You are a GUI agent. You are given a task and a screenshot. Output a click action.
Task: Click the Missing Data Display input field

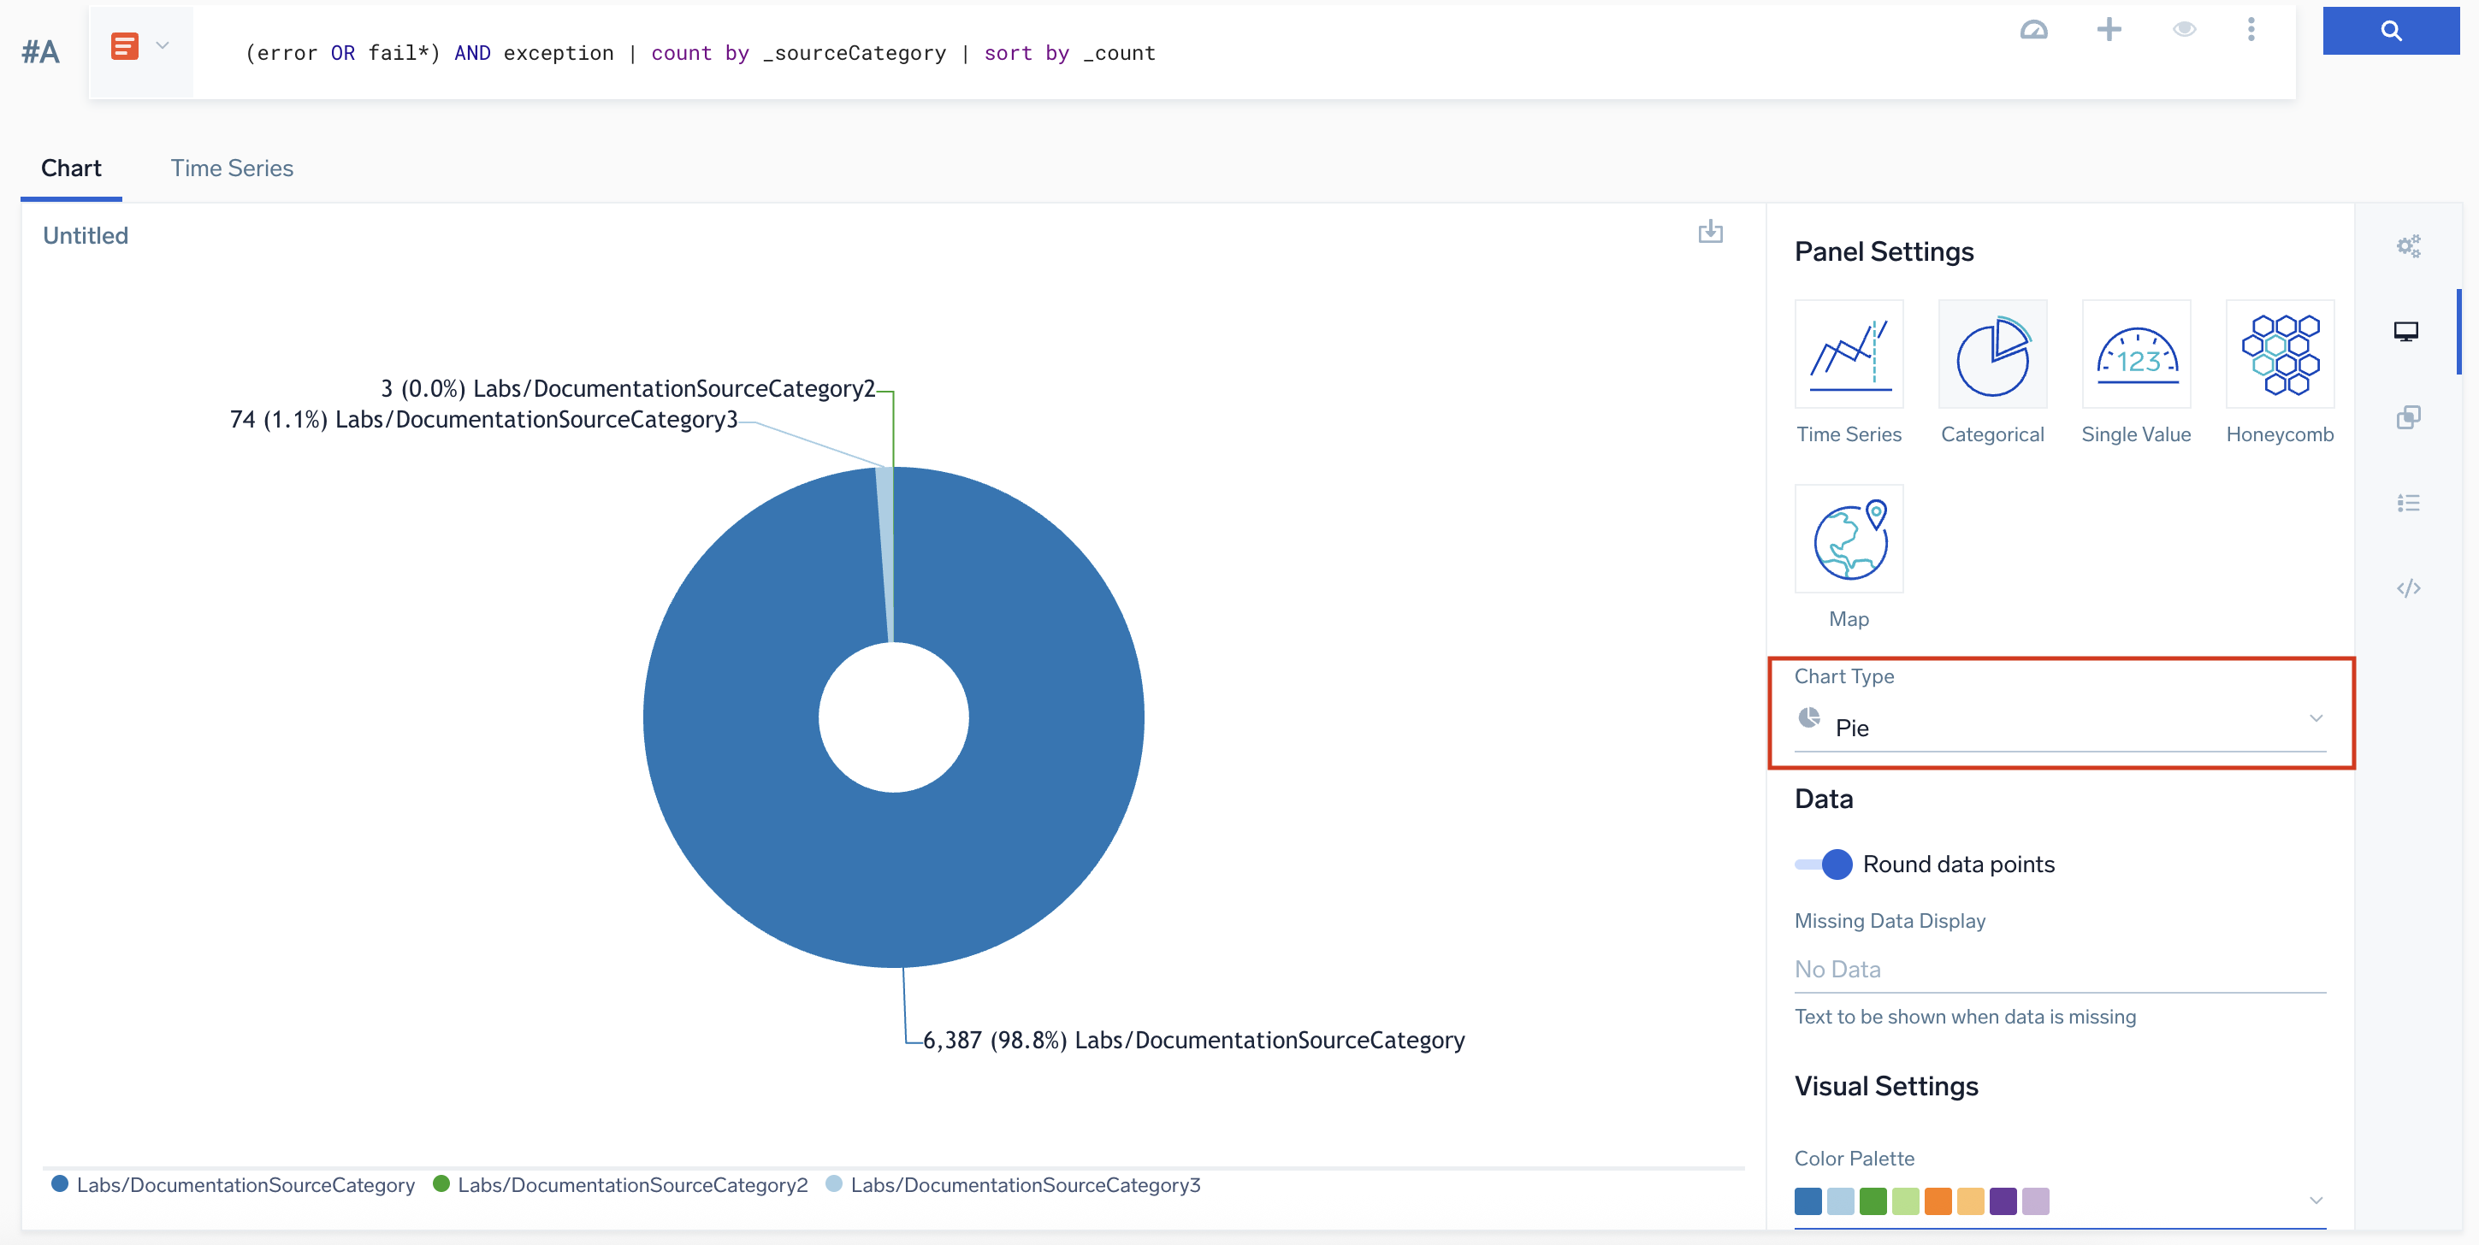click(2060, 969)
